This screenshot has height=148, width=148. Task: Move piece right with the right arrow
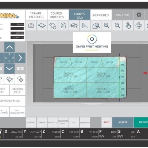[20, 58]
